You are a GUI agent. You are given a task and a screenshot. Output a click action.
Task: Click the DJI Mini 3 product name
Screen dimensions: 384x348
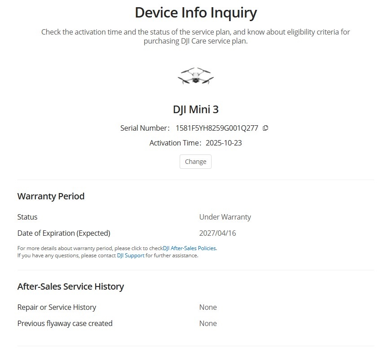pos(195,109)
